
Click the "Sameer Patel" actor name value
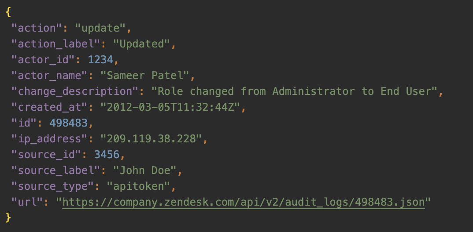click(145, 76)
